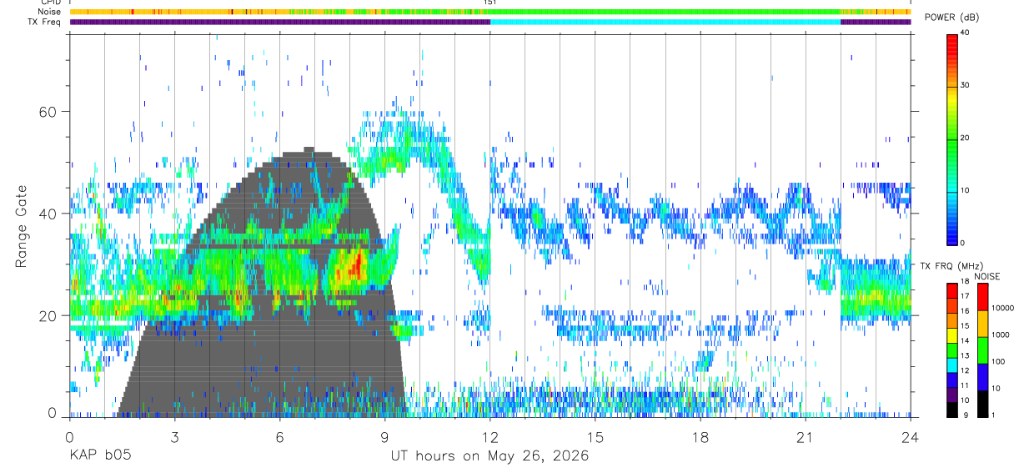Click the '18' hour tick on the time axis

[x=700, y=436]
